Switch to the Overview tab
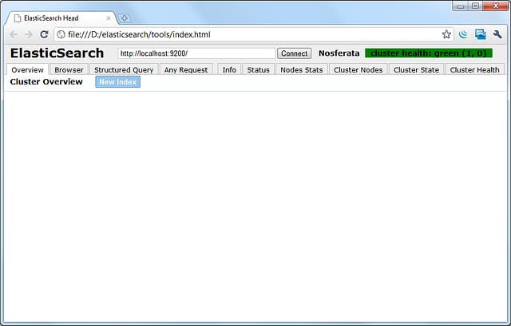511x326 pixels. pos(27,69)
